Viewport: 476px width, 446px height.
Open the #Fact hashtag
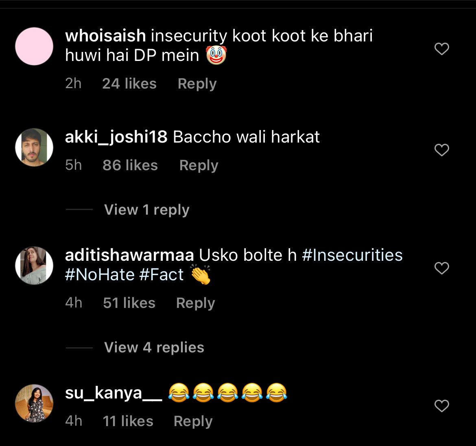coord(162,275)
